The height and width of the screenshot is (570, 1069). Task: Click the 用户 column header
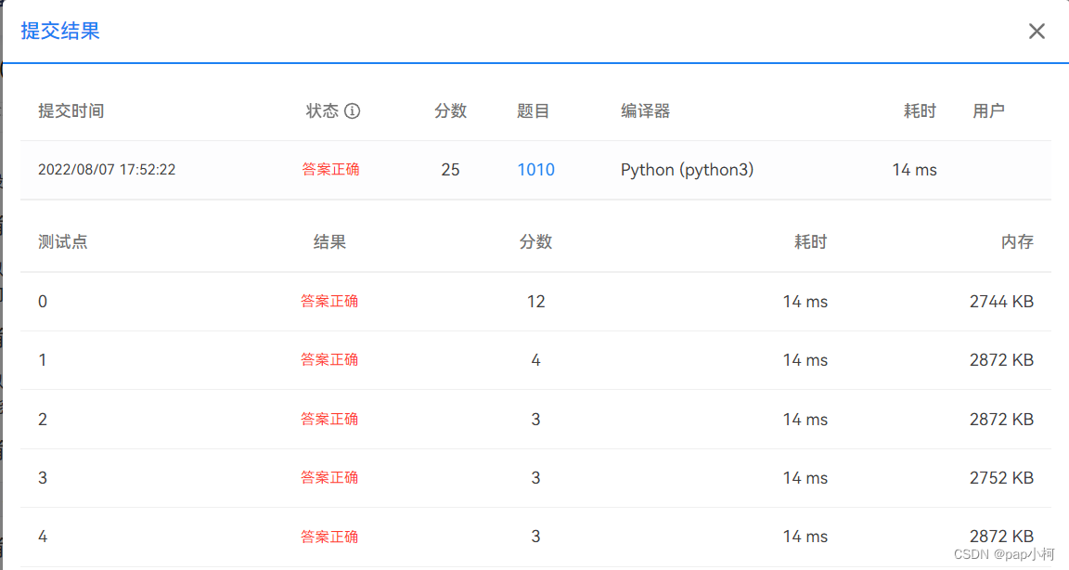click(986, 110)
